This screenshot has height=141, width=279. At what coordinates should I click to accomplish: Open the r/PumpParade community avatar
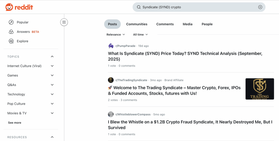pos(111,46)
